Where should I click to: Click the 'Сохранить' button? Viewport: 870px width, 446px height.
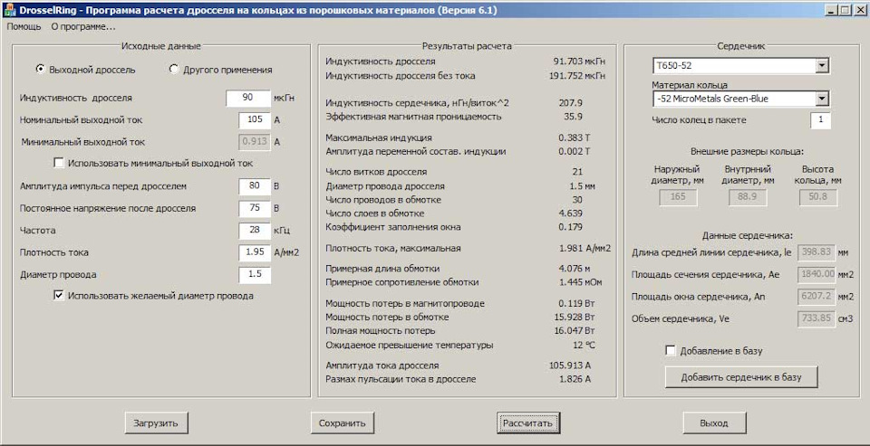coord(342,422)
